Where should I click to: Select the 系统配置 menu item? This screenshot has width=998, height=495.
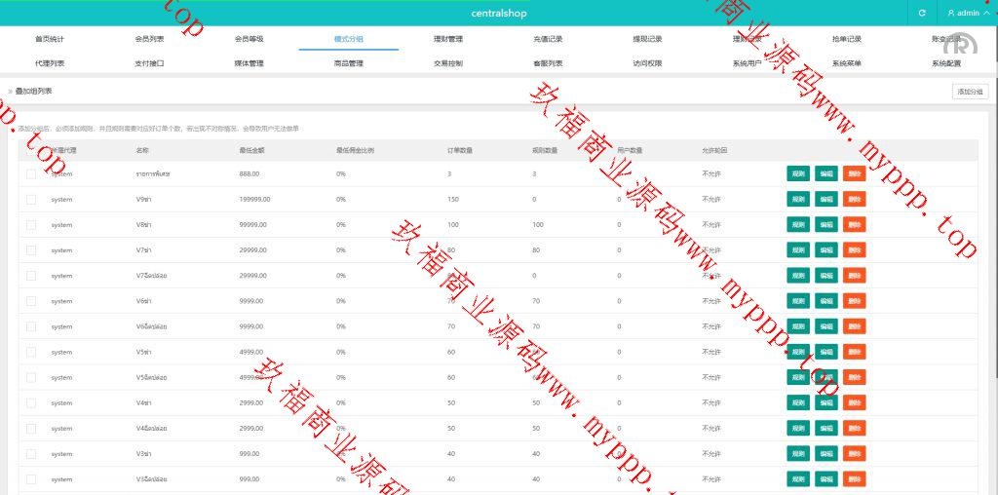945,63
